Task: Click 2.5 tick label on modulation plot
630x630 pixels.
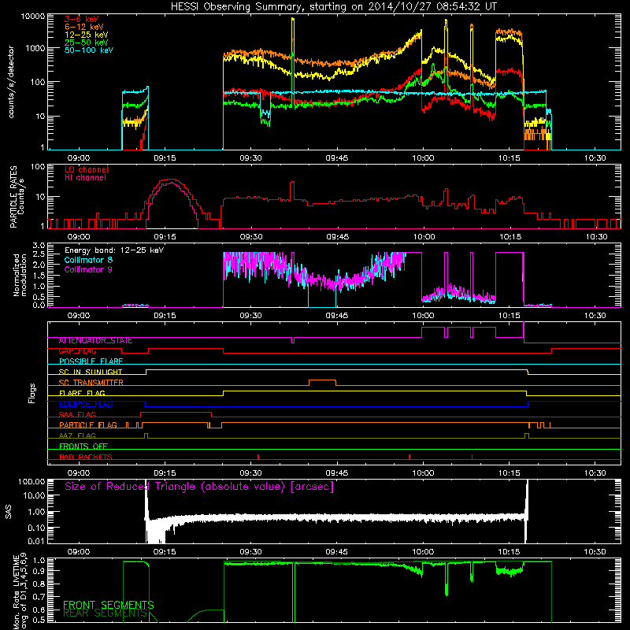Action: coord(39,254)
